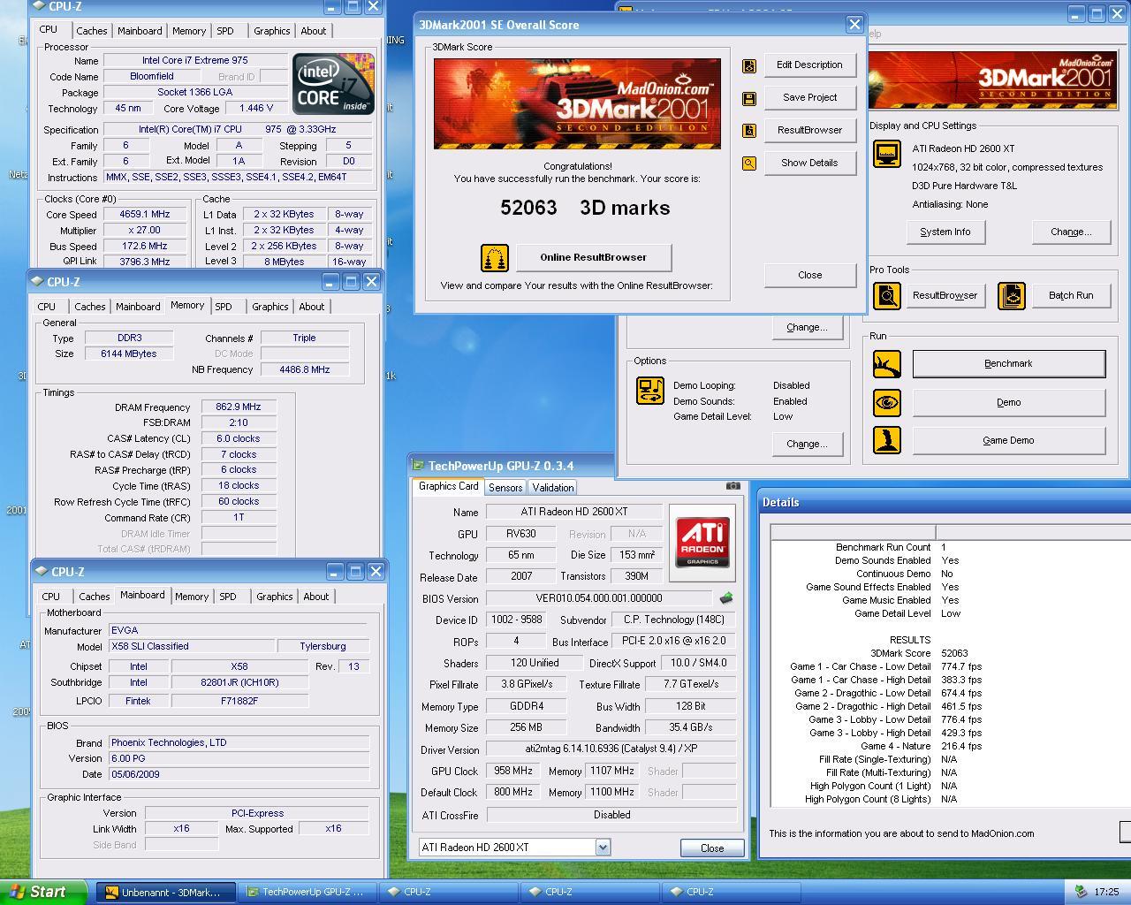Viewport: 1131px width, 905px height.
Task: Open Graphics tab in Mainboard CPU-Z window
Action: tap(275, 597)
